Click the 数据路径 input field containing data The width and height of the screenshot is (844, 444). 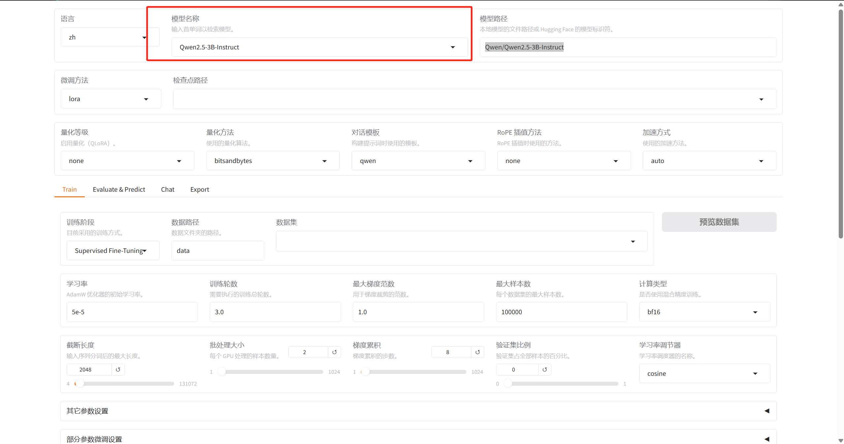[218, 251]
